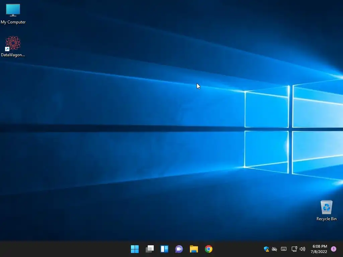This screenshot has height=257, width=343.
Task: Click the 'DataWagon...' label text
Action: pos(13,55)
